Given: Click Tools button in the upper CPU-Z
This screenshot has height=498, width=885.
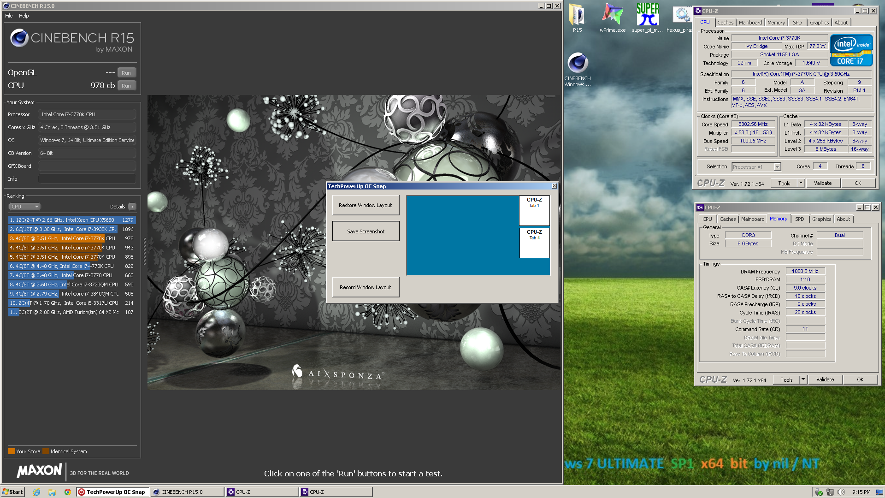Looking at the screenshot, I should [784, 183].
